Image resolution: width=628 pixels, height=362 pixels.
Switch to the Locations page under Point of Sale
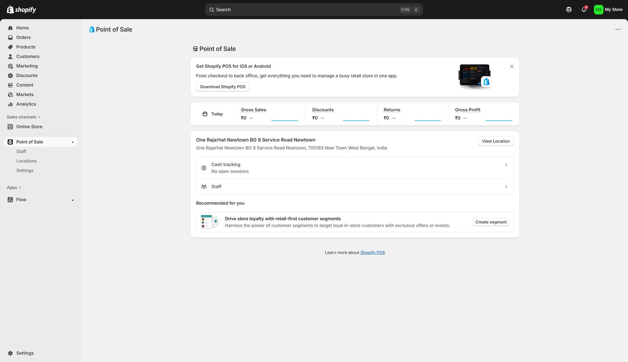tap(26, 161)
